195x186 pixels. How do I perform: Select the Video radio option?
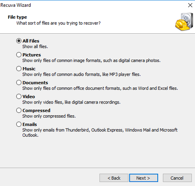pyautogui.click(x=19, y=97)
